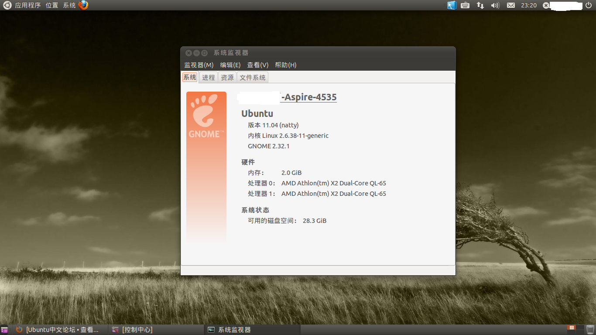Image resolution: width=596 pixels, height=335 pixels.
Task: Click the 内核 Linux 2.6.38-11-generic line
Action: click(x=288, y=136)
